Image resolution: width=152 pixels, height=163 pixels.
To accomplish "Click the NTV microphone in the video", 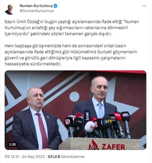I will point(108,121).
